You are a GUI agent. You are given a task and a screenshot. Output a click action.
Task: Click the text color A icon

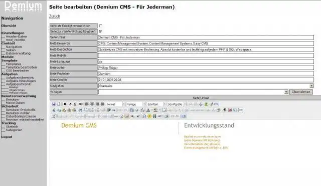coord(148,110)
